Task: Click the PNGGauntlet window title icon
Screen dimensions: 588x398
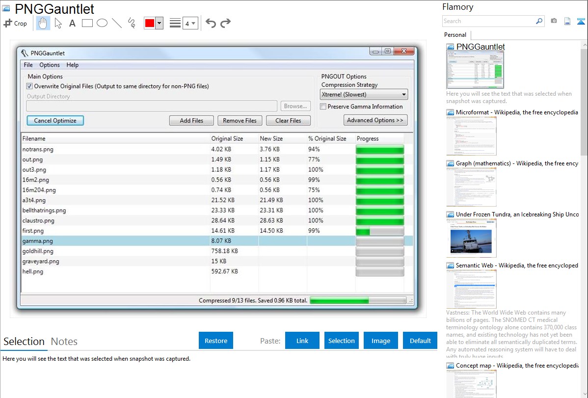Action: click(x=25, y=53)
